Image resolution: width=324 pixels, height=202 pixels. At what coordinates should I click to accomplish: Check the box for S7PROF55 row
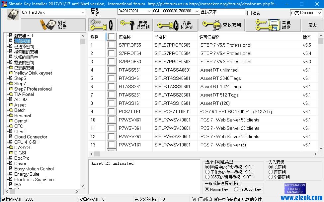tap(112, 45)
